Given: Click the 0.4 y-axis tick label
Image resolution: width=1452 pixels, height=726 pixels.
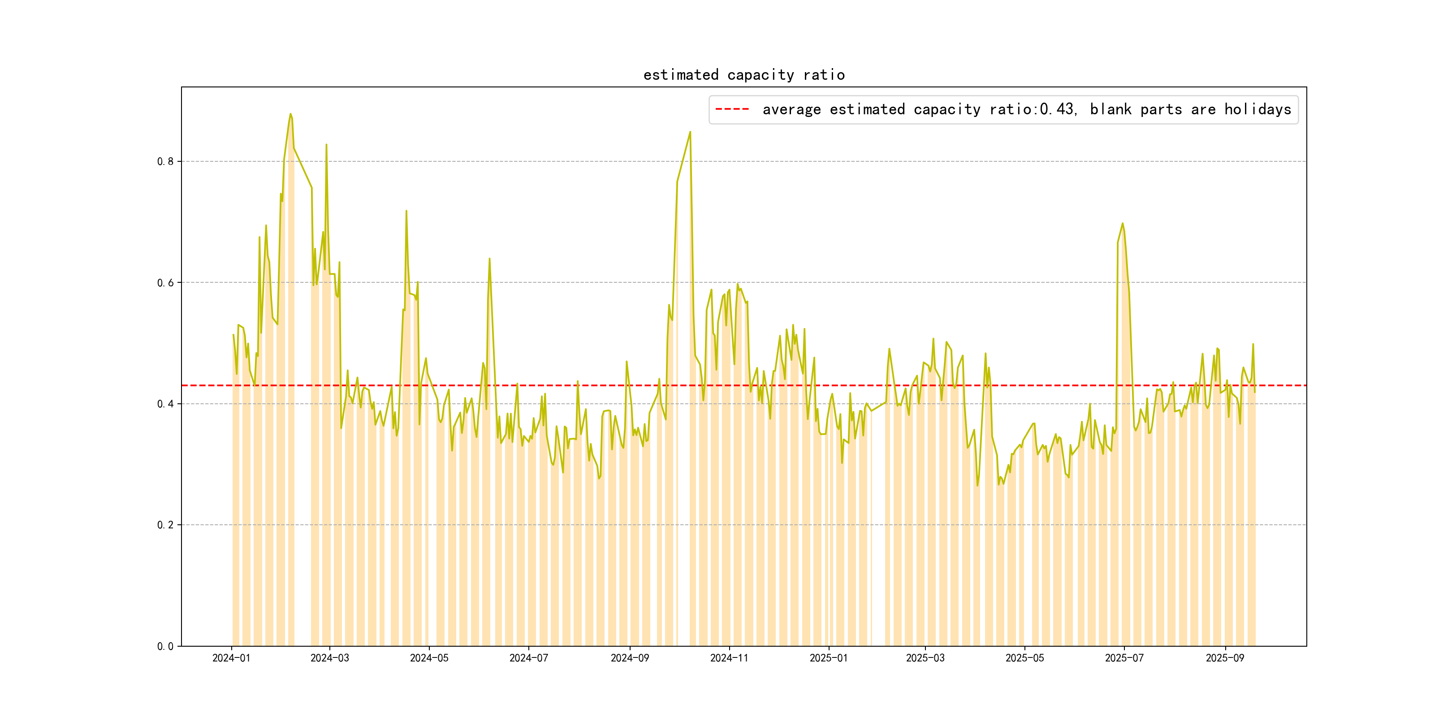Looking at the screenshot, I should click(x=165, y=404).
